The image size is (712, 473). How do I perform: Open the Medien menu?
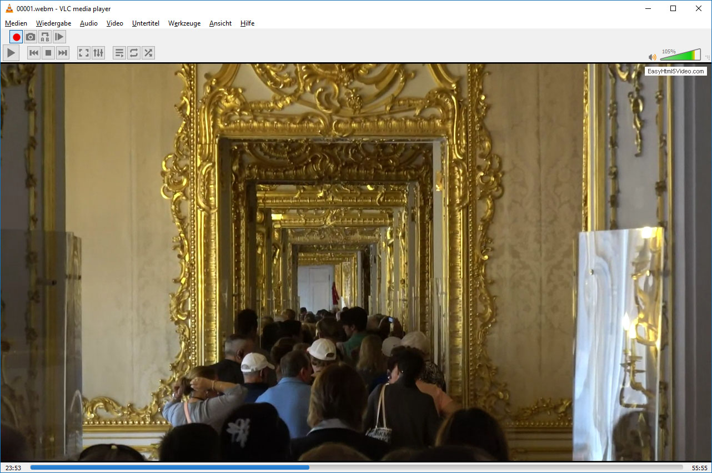click(16, 23)
